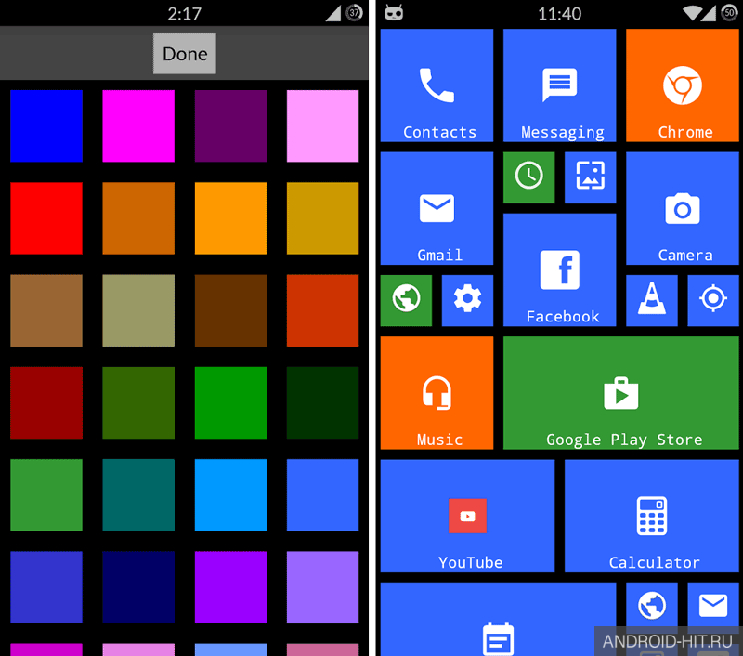Image resolution: width=743 pixels, height=656 pixels.
Task: Open the Calculator tile
Action: coord(652,516)
